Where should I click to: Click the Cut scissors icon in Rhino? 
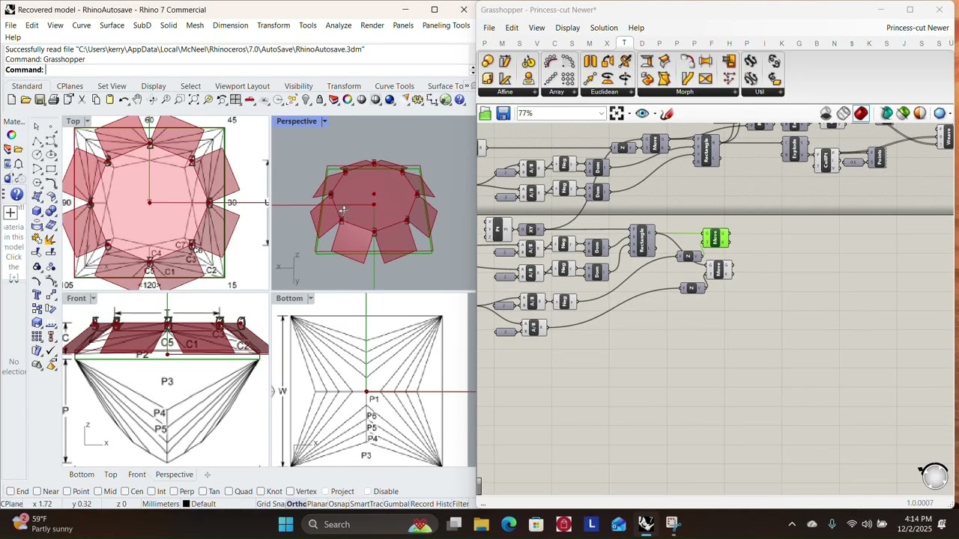pyautogui.click(x=82, y=100)
